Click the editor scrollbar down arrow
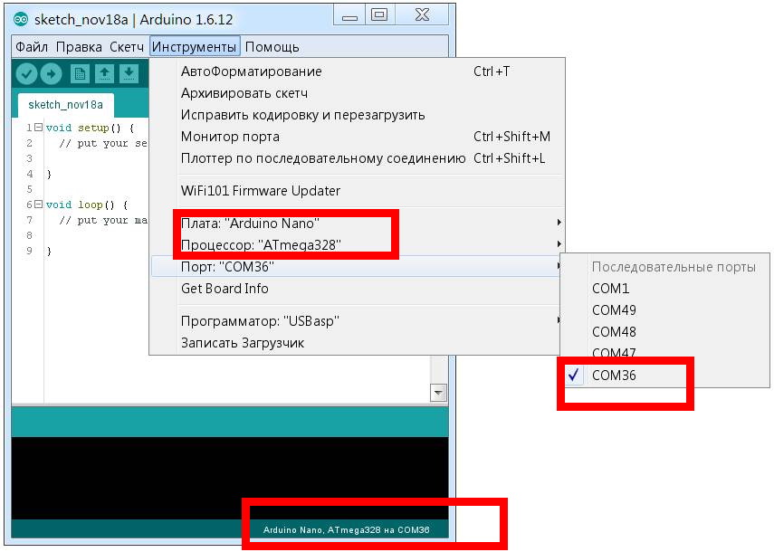 pyautogui.click(x=438, y=393)
